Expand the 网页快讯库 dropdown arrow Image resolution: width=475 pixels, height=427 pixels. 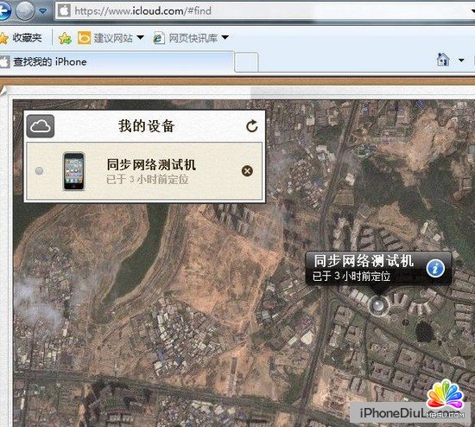(x=225, y=38)
